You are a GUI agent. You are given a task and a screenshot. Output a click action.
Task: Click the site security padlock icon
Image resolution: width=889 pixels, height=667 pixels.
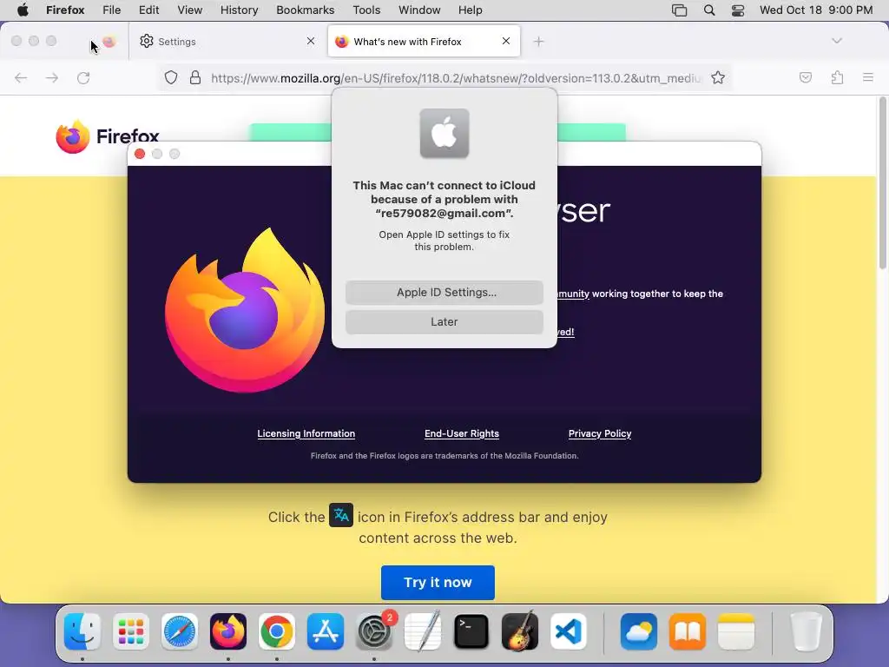195,77
